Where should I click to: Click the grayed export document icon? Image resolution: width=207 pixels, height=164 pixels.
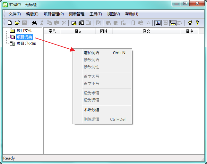pos(89,23)
